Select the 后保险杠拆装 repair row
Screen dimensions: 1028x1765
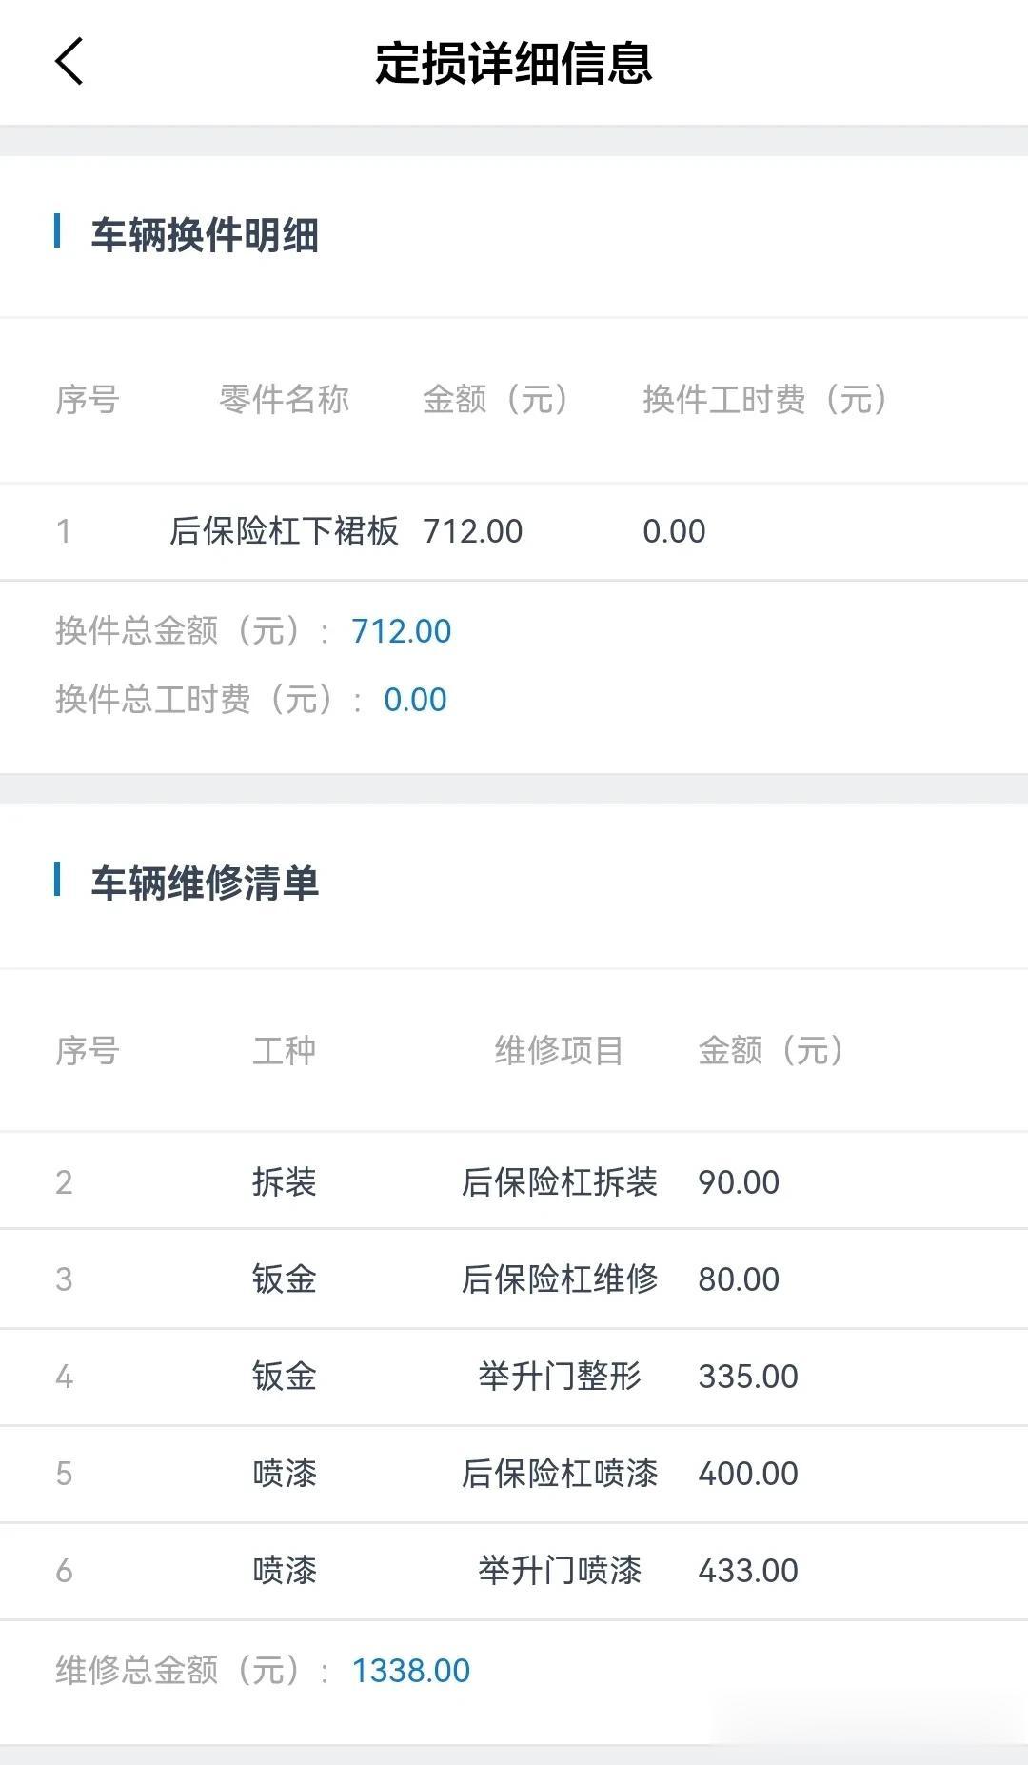click(x=514, y=1181)
